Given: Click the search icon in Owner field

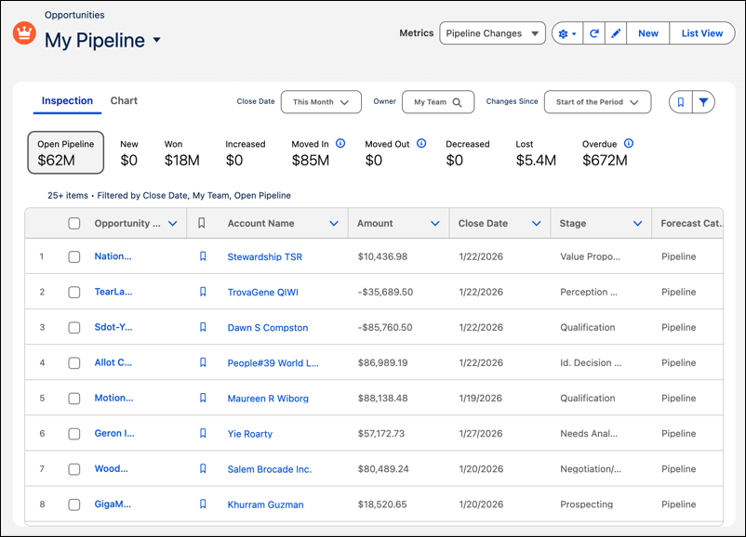Looking at the screenshot, I should 457,102.
